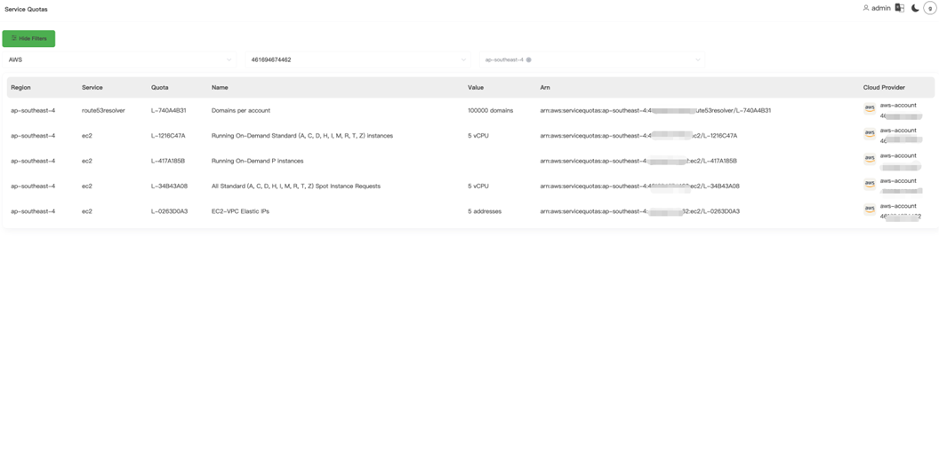Remove the ap-southeast-4 region tag
Image resolution: width=939 pixels, height=467 pixels.
[x=529, y=59]
